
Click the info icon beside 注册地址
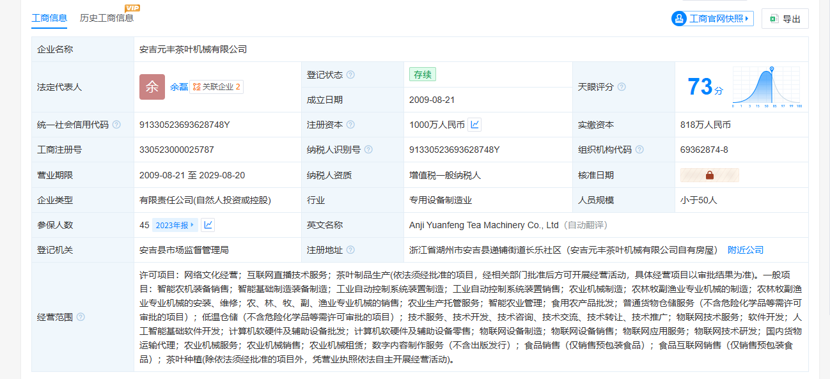point(350,250)
